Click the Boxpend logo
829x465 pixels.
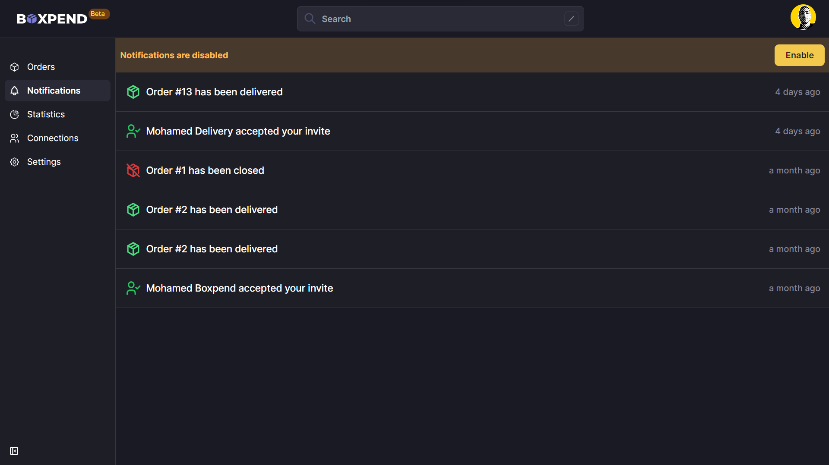(x=52, y=19)
